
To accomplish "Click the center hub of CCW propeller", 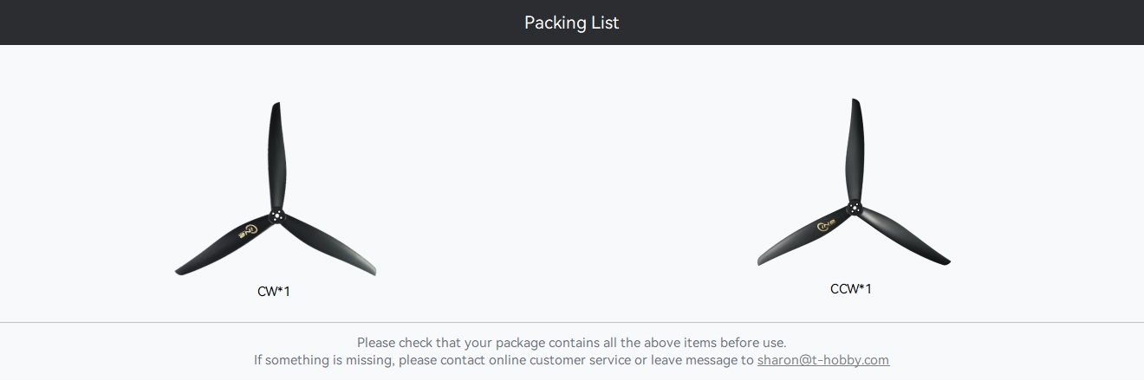I will pyautogui.click(x=855, y=208).
